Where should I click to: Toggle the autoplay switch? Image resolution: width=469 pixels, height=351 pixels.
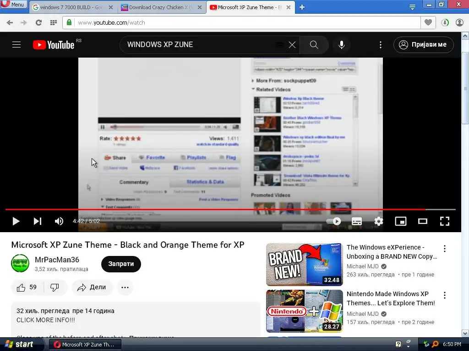coord(334,221)
